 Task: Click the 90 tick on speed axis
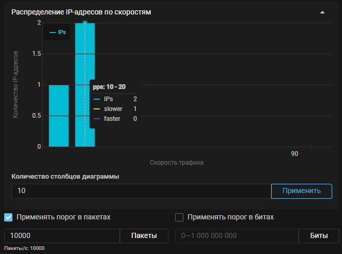point(294,154)
